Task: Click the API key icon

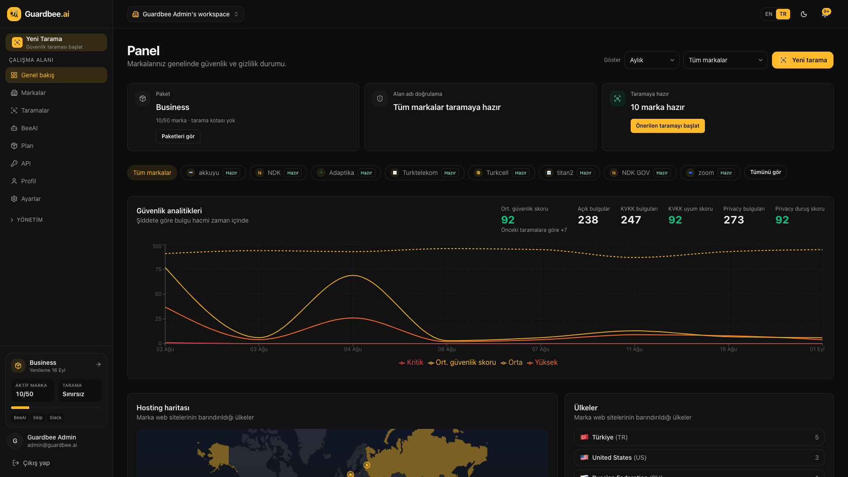Action: pyautogui.click(x=14, y=163)
